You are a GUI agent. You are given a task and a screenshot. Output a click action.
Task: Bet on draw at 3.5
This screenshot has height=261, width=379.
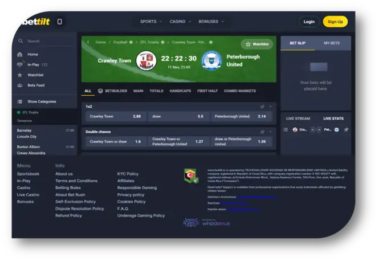178,116
